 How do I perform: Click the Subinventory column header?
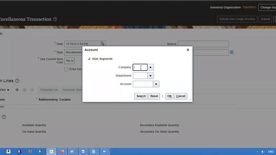tap(48, 99)
